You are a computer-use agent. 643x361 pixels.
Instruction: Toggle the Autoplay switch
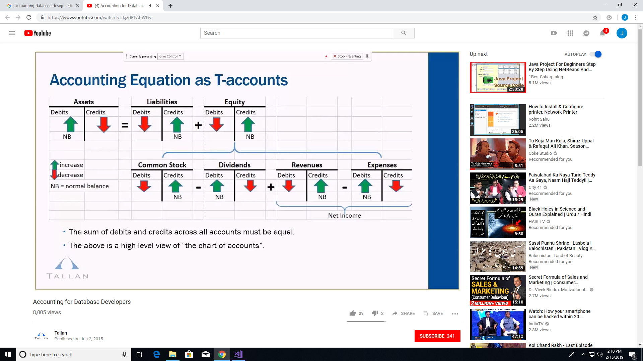click(x=596, y=54)
